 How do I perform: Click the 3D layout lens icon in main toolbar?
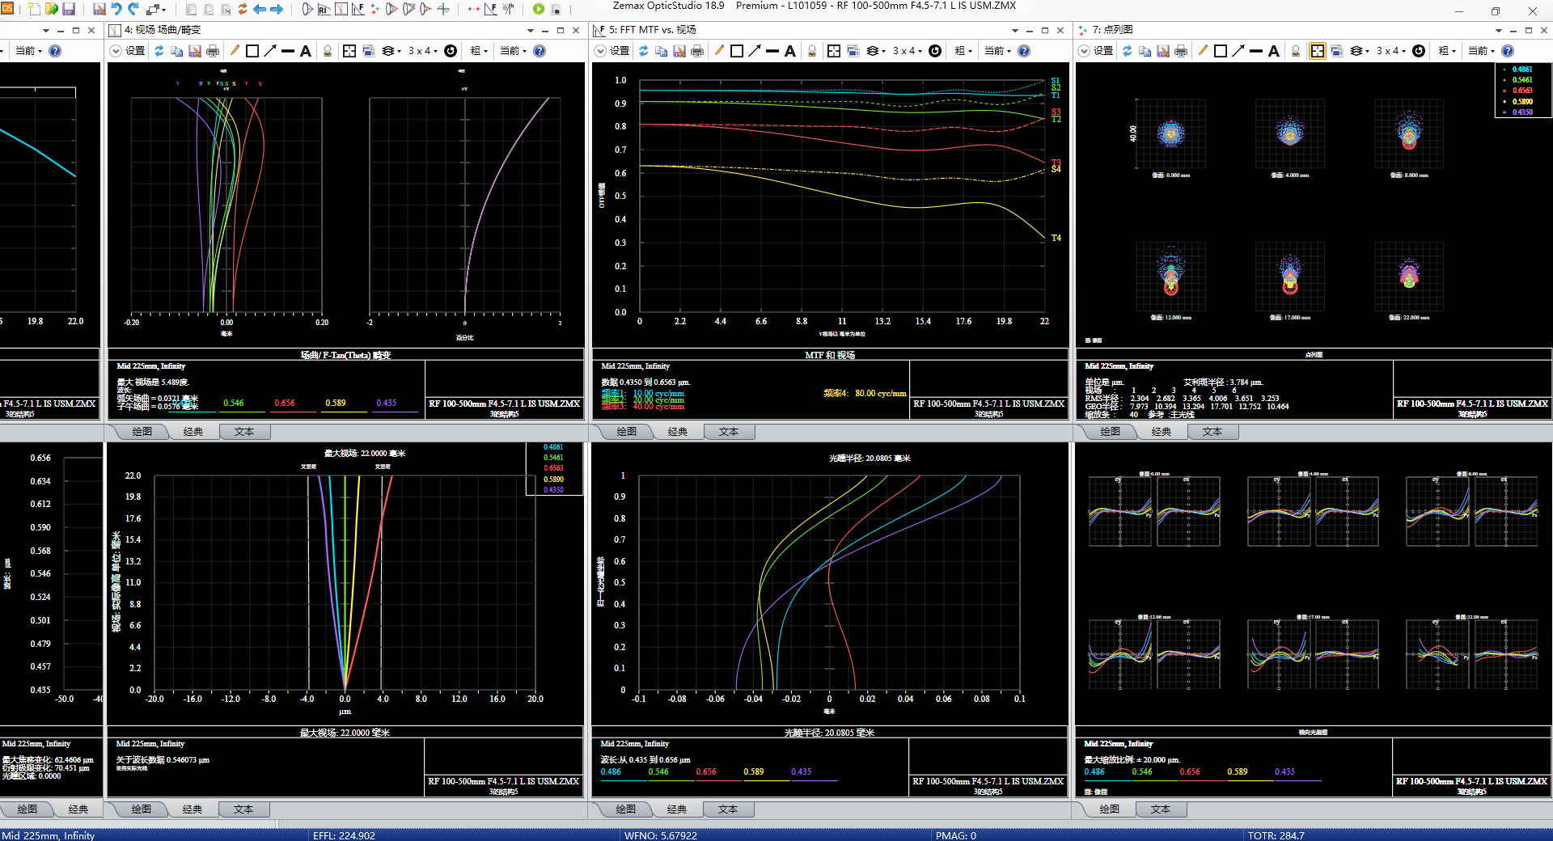(307, 9)
